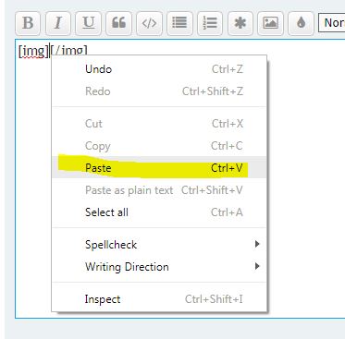The height and width of the screenshot is (339, 345).
Task: Apply italic formatting
Action: click(x=58, y=23)
